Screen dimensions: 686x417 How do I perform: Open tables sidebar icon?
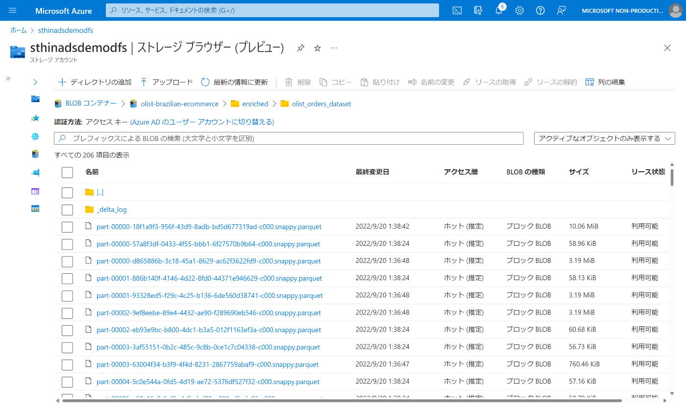click(35, 208)
